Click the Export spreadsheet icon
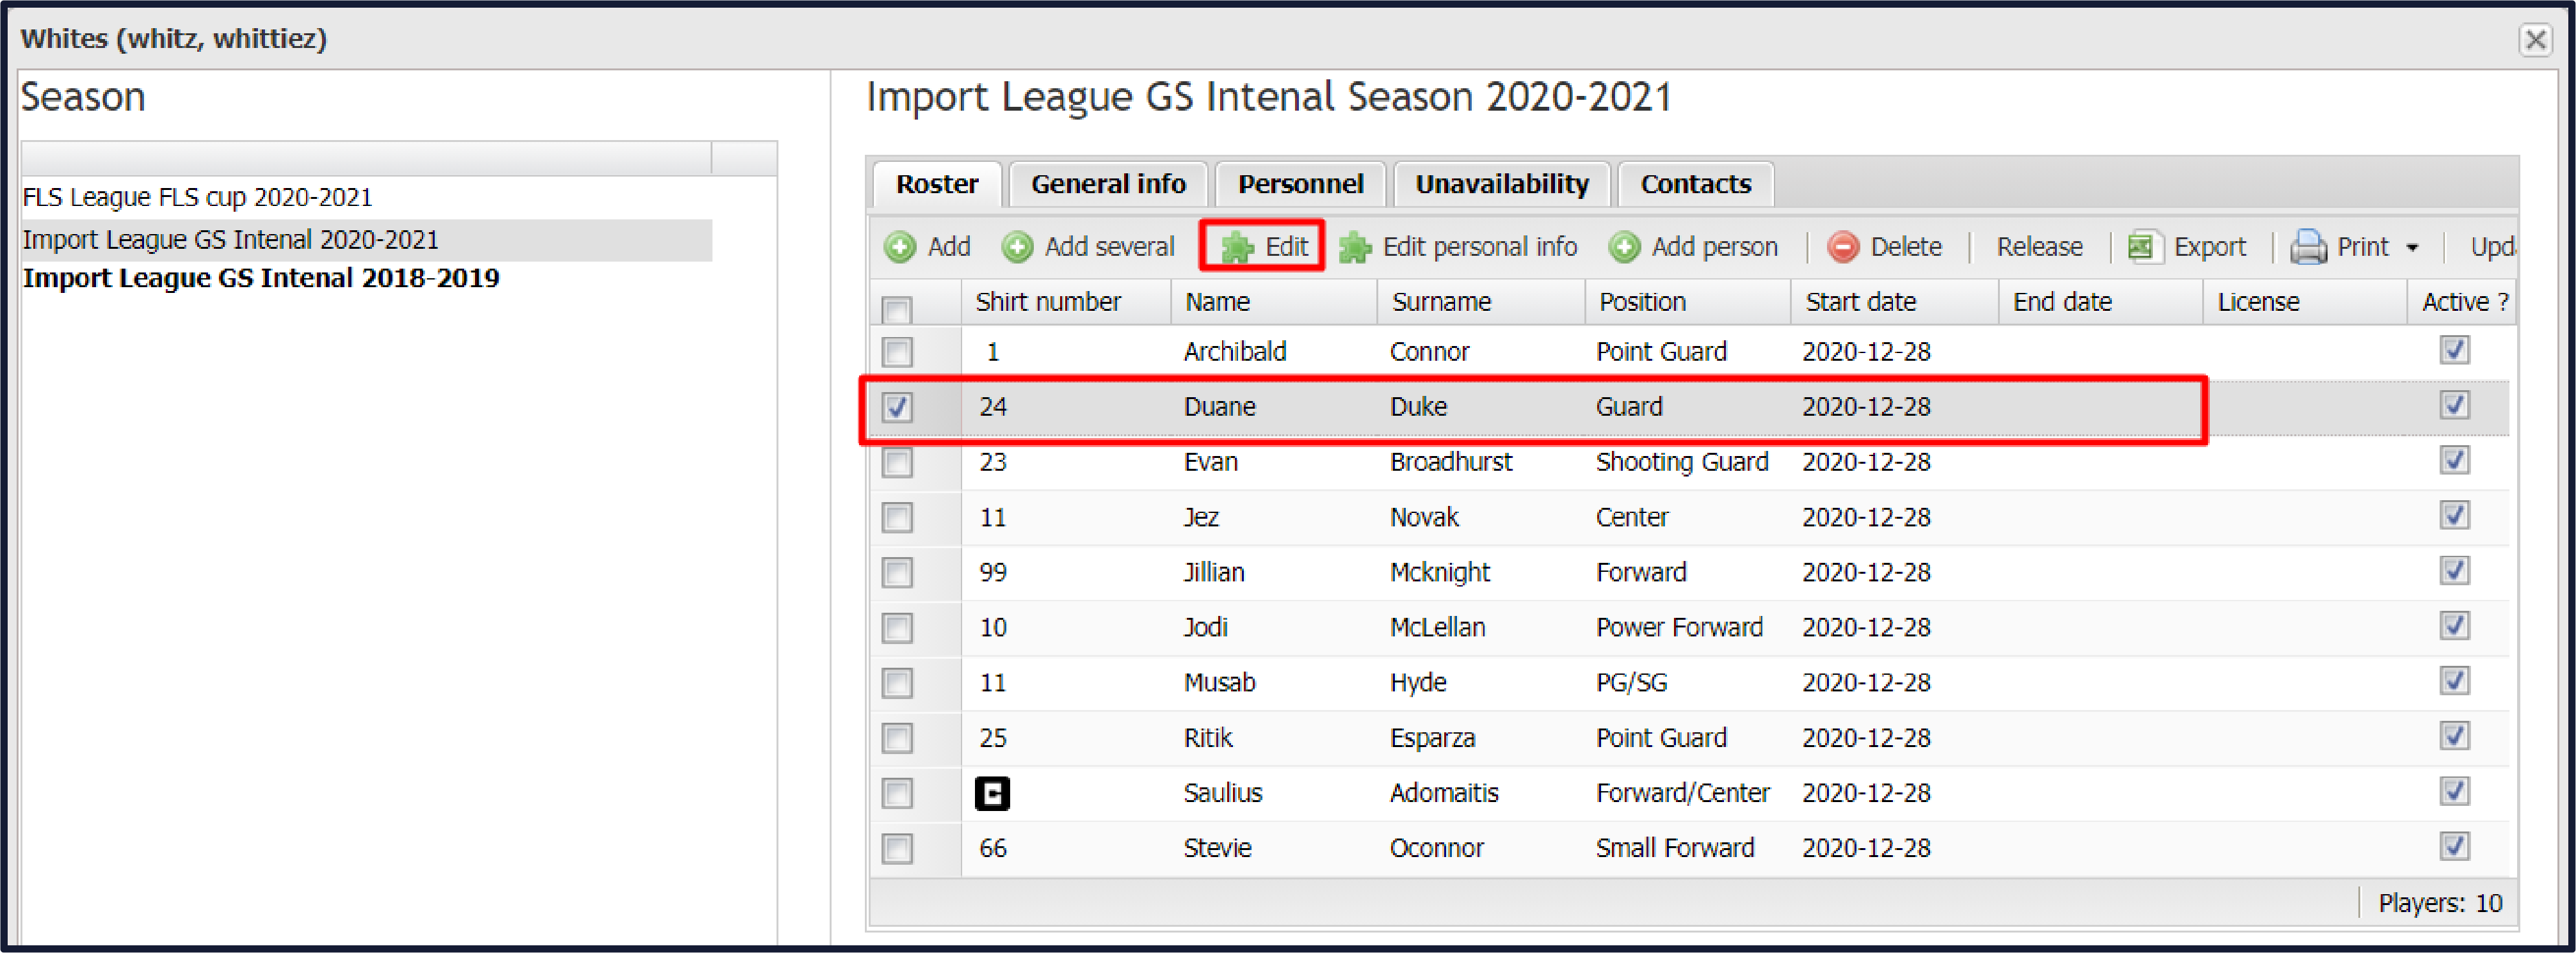This screenshot has width=2576, height=953. click(2141, 247)
